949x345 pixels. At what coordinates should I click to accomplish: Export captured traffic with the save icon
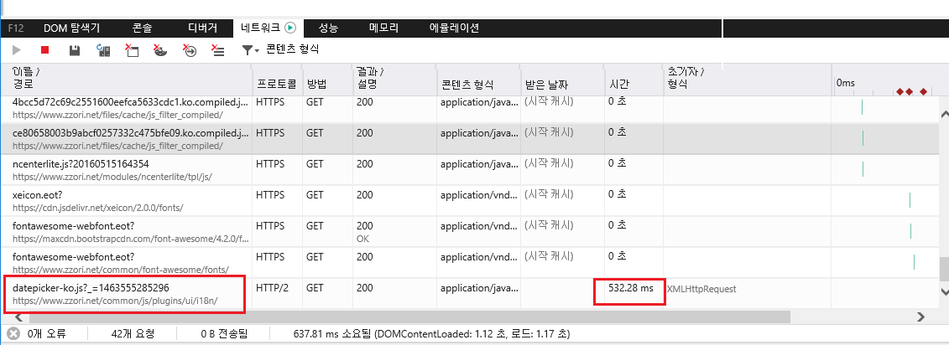[75, 50]
